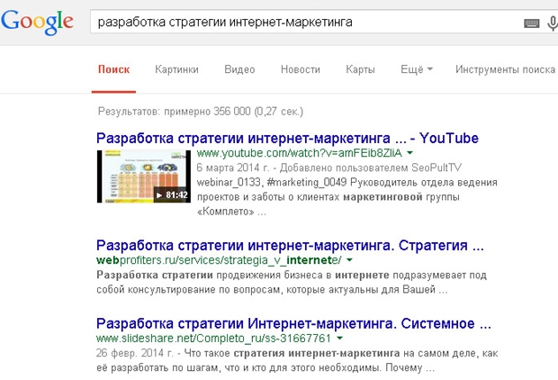Click the Google logo

pos(37,23)
